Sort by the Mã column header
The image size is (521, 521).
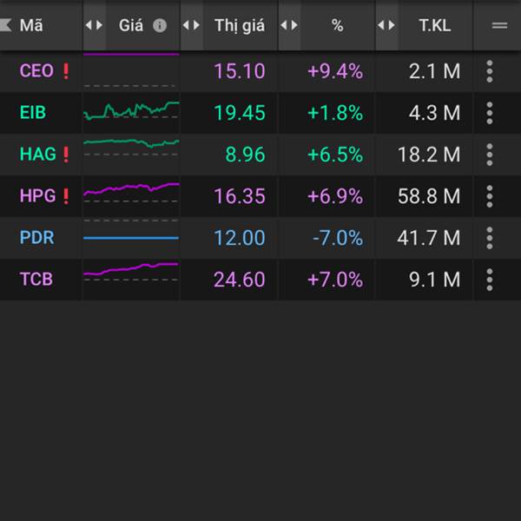[31, 25]
